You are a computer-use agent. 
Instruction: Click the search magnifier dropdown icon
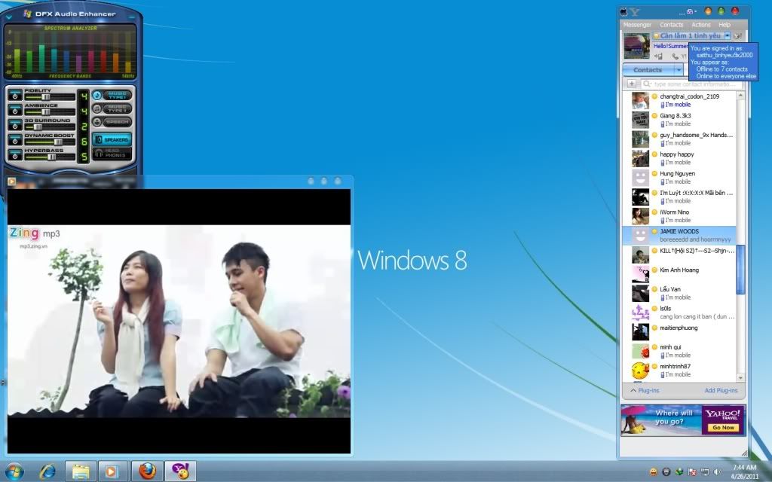646,84
